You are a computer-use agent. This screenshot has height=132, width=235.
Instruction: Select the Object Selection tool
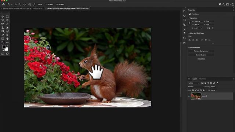(x=7, y=20)
